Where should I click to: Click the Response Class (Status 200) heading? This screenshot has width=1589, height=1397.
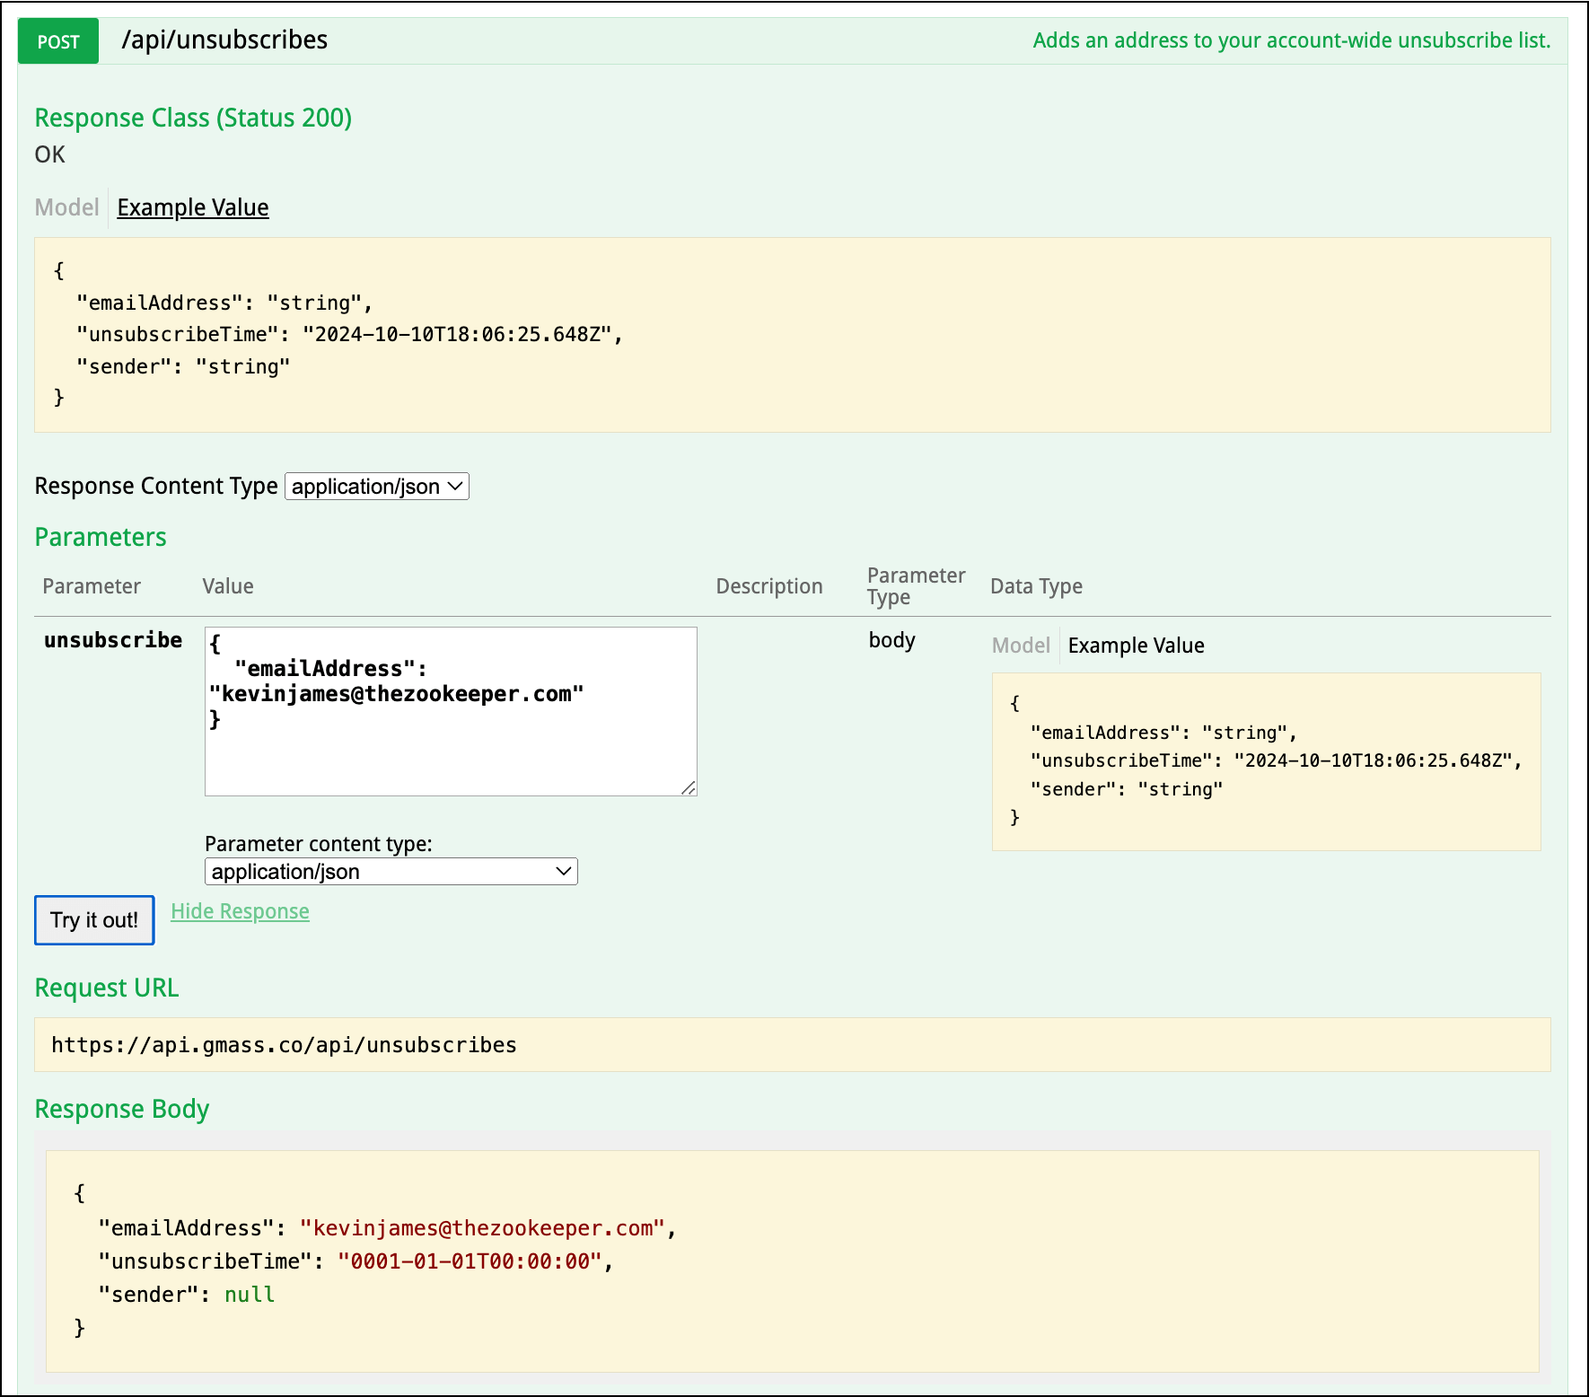(x=193, y=118)
